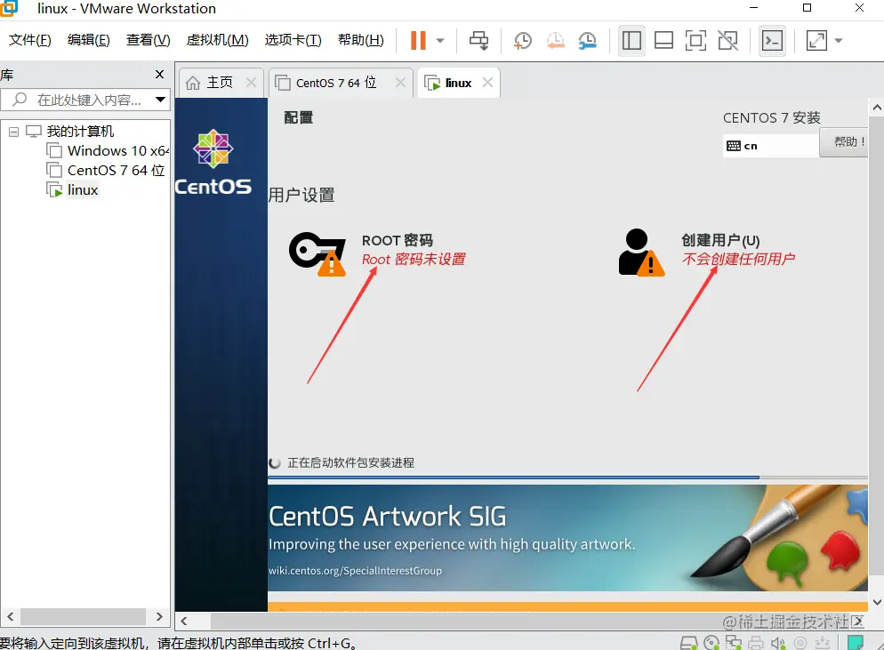Click the stretch guest display icon
This screenshot has width=884, height=650.
click(x=816, y=41)
